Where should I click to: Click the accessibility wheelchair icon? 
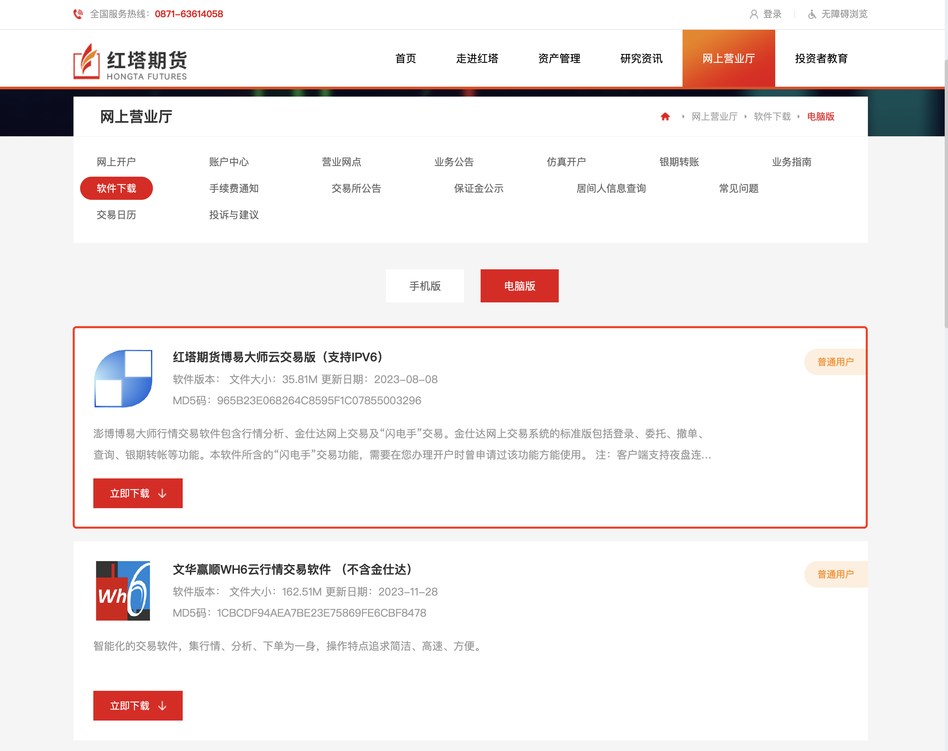click(812, 14)
